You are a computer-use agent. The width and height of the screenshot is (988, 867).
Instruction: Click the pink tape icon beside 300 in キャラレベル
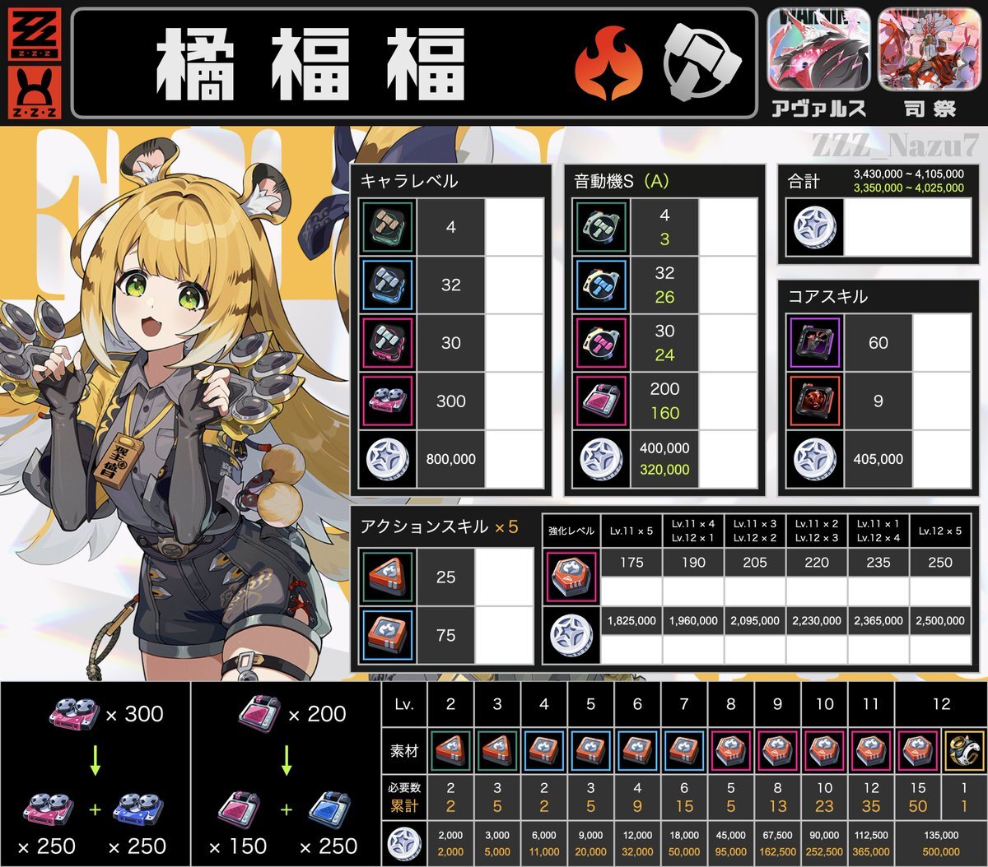point(388,401)
